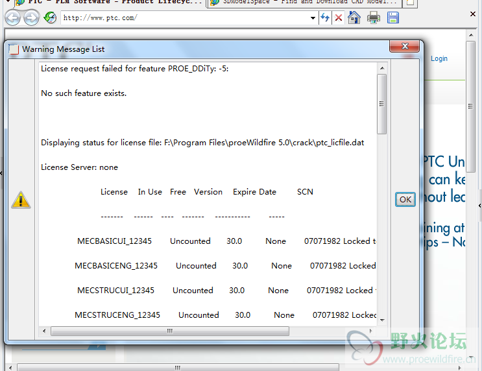Screen dimensions: 482x371
Task: Click the yellow warning triangle icon
Action: point(21,200)
